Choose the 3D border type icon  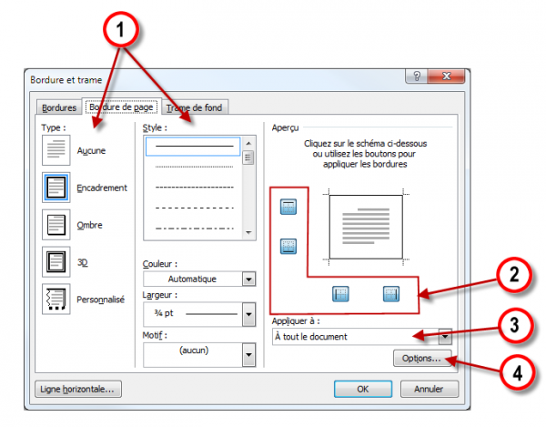coord(56,262)
